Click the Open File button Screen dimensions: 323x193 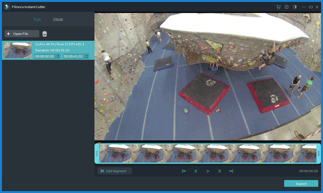[x=22, y=34]
